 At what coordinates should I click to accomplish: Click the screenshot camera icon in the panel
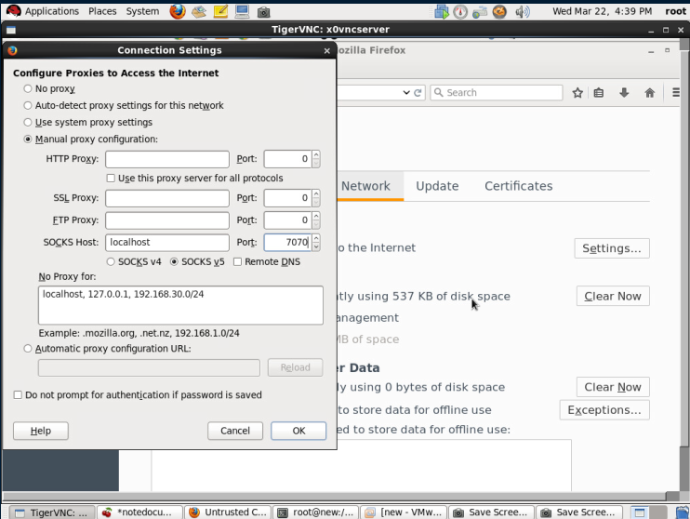point(263,12)
